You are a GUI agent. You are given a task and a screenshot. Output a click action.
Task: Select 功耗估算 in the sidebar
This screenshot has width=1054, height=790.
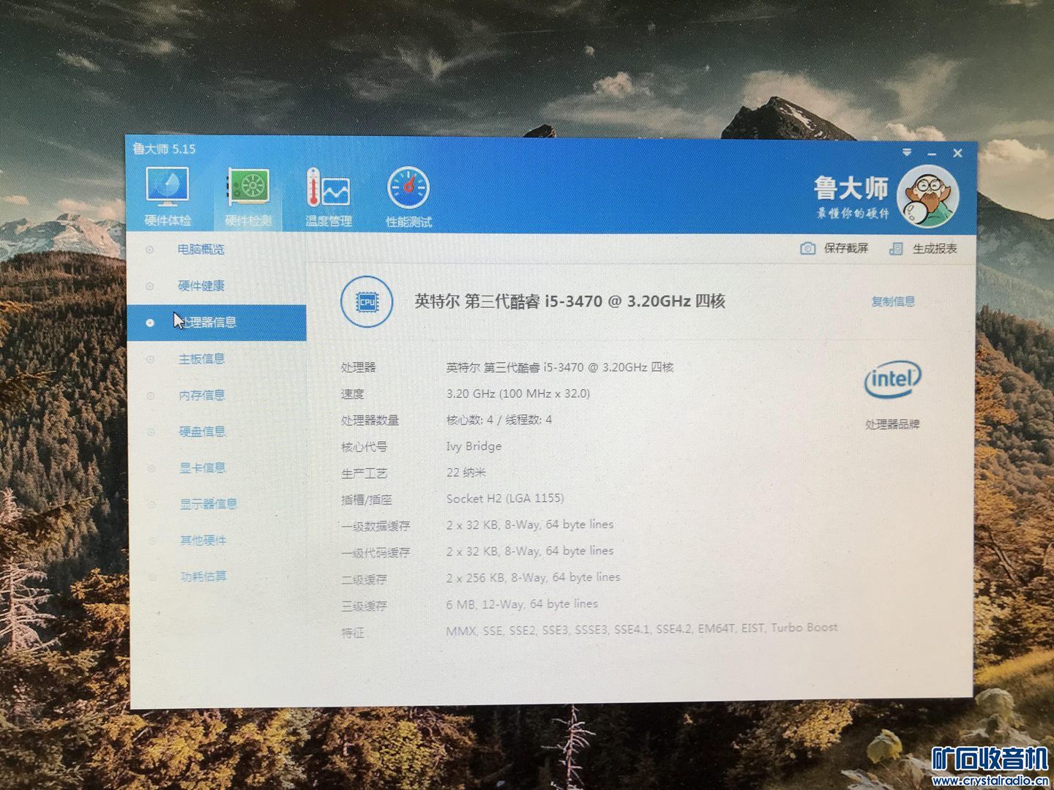[203, 576]
